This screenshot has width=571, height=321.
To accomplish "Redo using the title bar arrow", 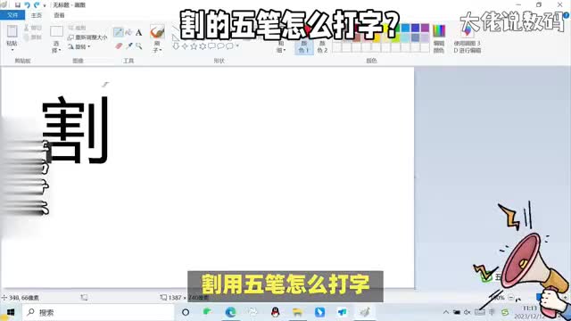I will tap(37, 5).
